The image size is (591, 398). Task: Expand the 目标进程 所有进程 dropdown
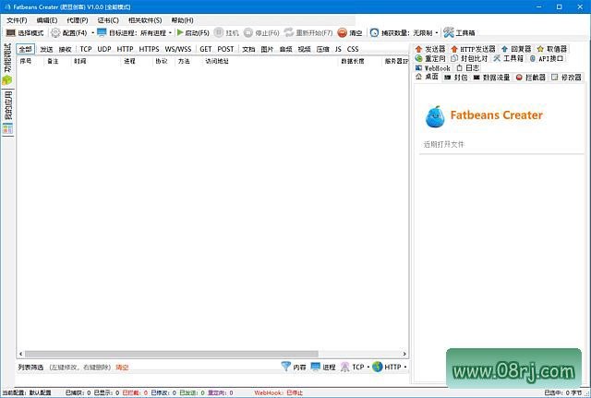tap(170, 33)
